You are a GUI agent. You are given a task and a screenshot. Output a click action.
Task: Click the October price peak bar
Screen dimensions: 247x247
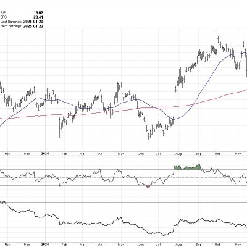tap(217, 35)
